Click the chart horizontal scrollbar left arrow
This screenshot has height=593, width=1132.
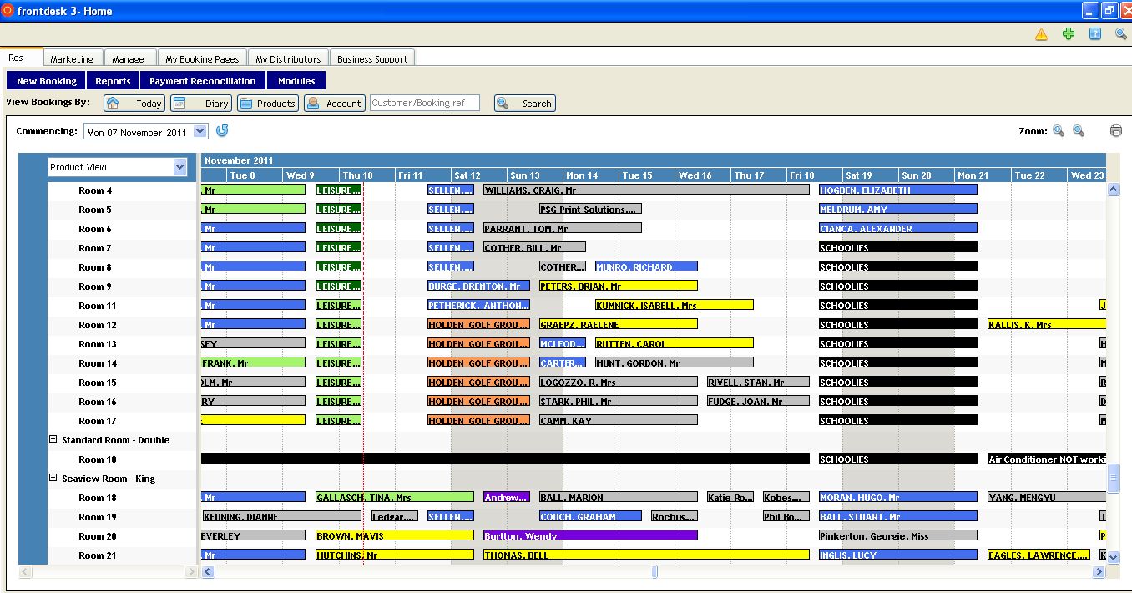pos(208,572)
